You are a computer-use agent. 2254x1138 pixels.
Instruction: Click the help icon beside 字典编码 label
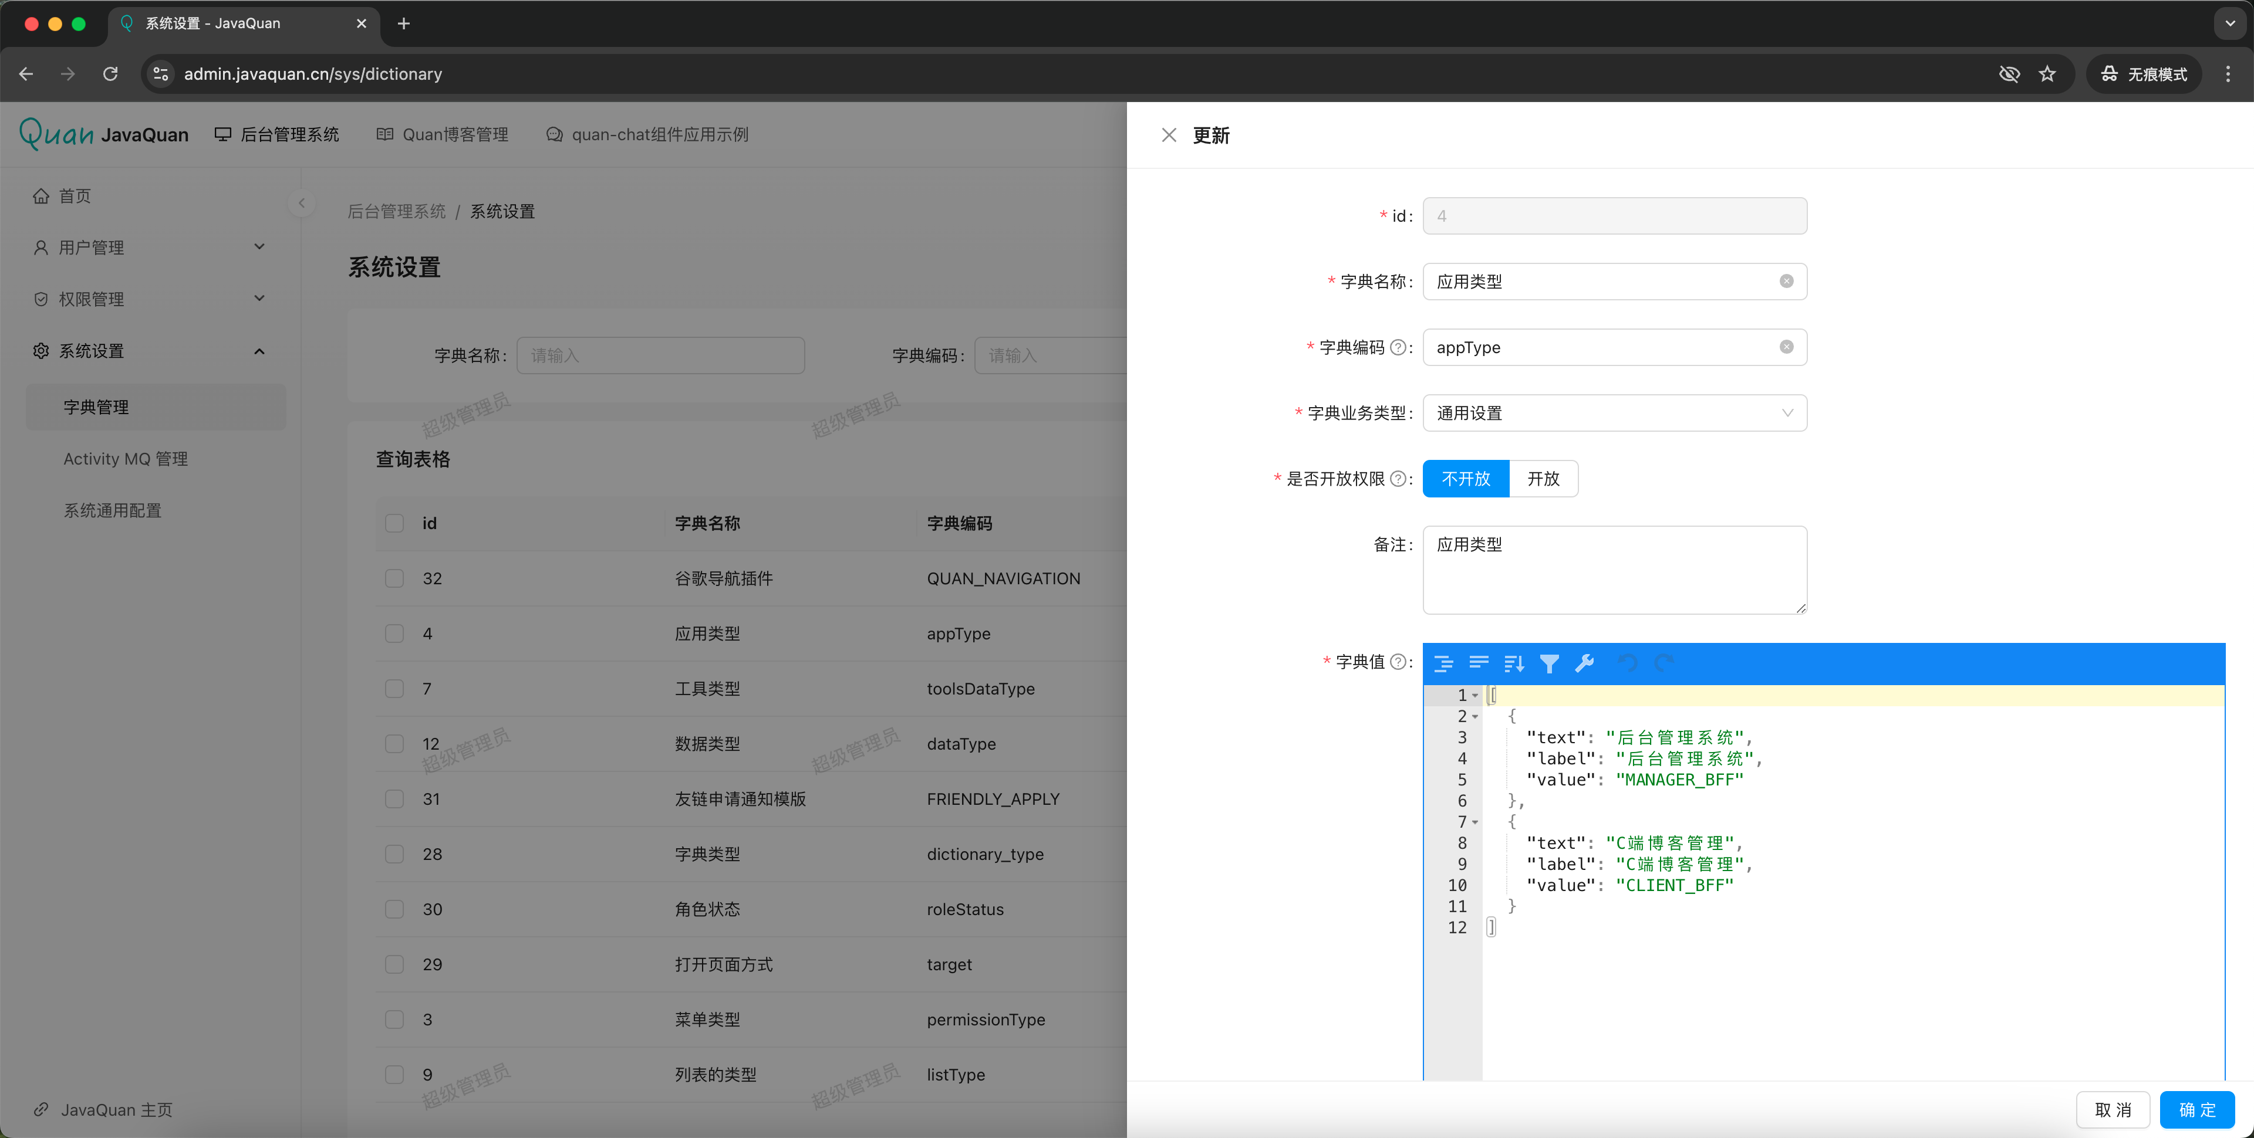(x=1398, y=347)
